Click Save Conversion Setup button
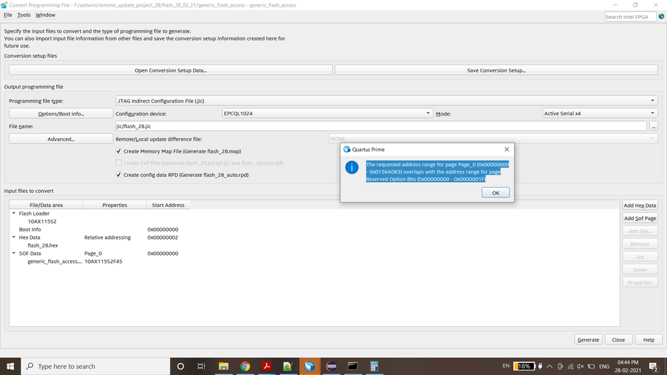Screen dimensions: 667x375 pyautogui.click(x=496, y=71)
